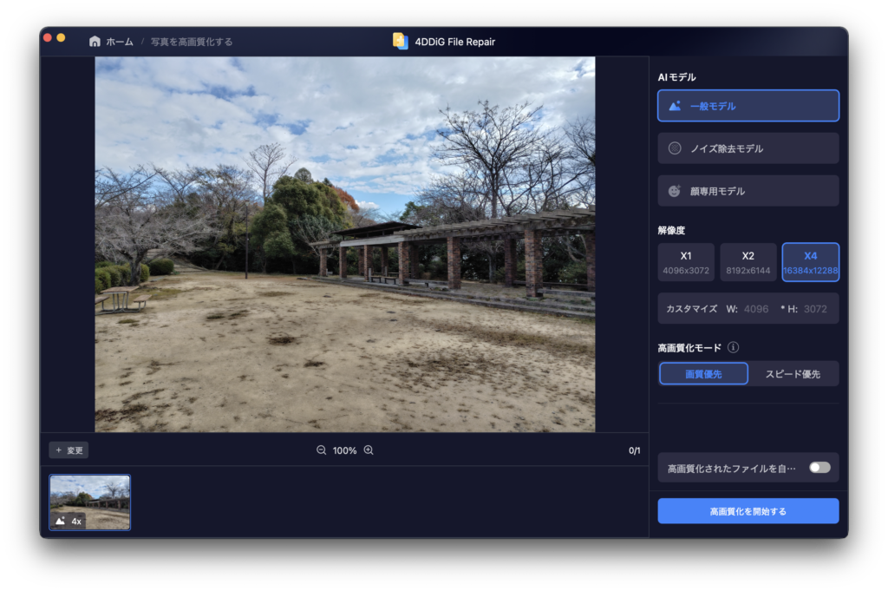Viewport: 888px width, 591px height.
Task: Click the zoom in magnifier icon
Action: pyautogui.click(x=369, y=450)
